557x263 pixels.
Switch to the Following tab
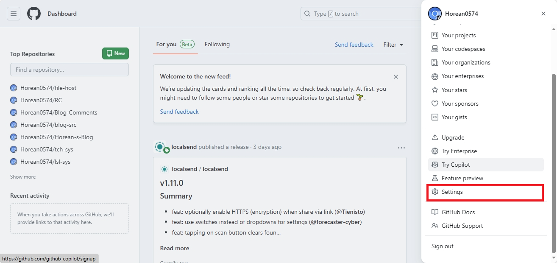click(217, 44)
